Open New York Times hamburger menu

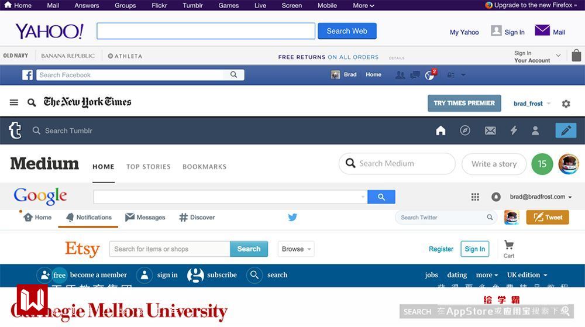(x=14, y=102)
